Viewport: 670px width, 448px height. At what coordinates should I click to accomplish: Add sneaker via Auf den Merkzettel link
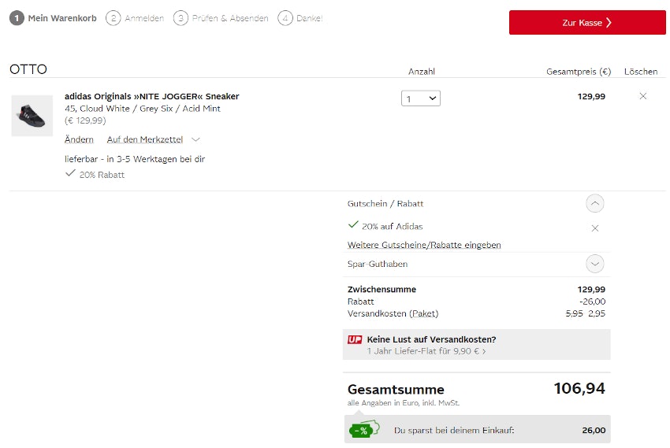tap(145, 139)
